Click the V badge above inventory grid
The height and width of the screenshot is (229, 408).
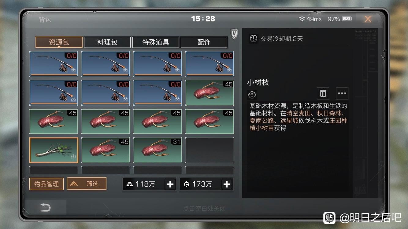tap(234, 34)
